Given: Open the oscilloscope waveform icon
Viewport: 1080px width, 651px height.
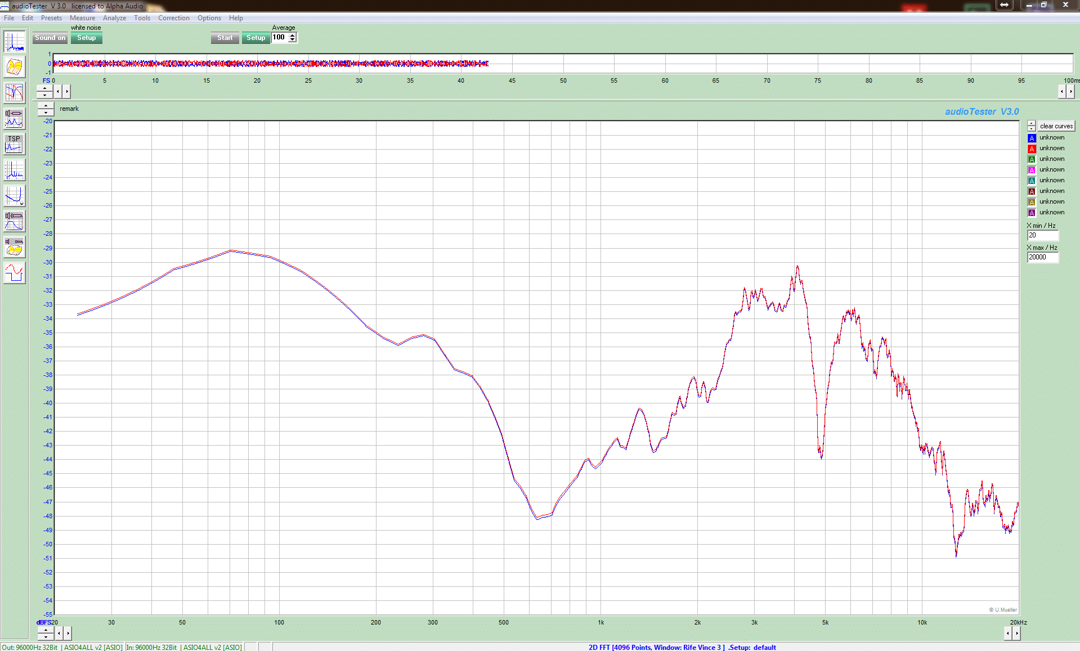Looking at the screenshot, I should click(15, 273).
